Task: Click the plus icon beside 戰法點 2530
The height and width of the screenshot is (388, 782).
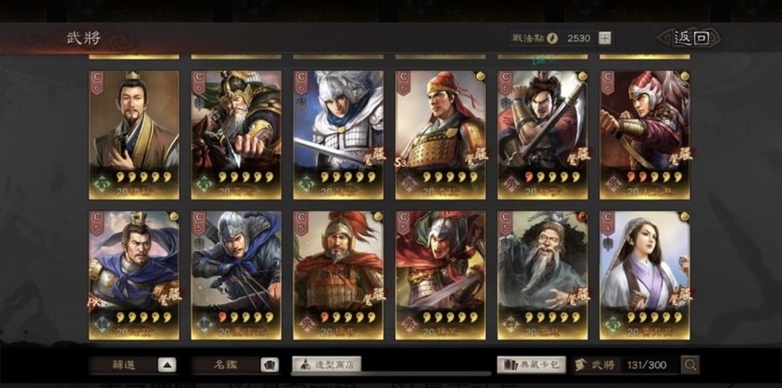Action: pos(605,39)
